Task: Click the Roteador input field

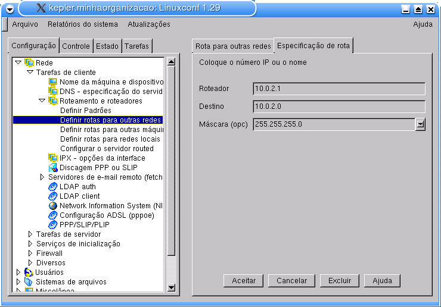Action: click(x=339, y=89)
